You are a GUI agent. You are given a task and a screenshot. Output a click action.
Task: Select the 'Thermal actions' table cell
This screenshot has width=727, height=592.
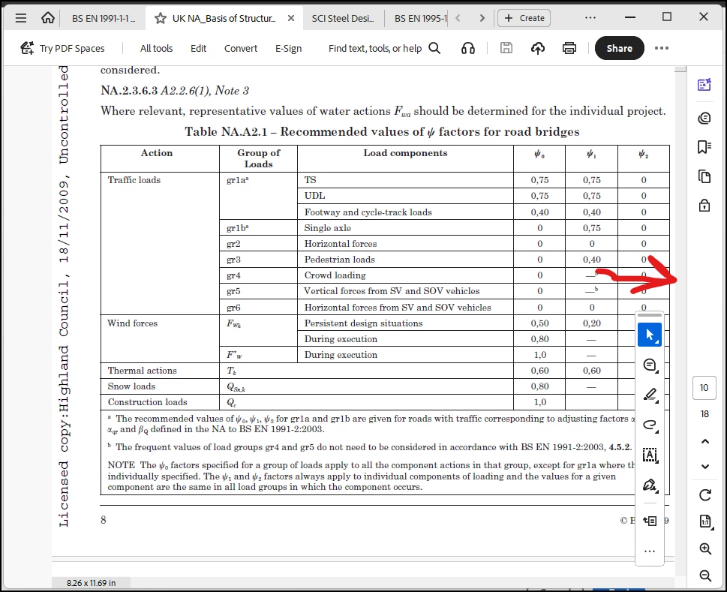(x=160, y=371)
